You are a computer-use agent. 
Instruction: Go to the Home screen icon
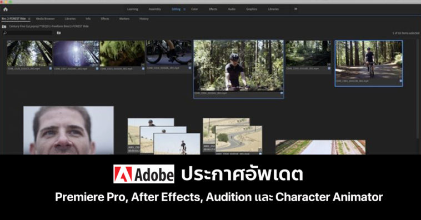[x=6, y=9]
